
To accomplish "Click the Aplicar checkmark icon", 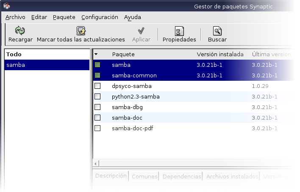I will point(141,30).
